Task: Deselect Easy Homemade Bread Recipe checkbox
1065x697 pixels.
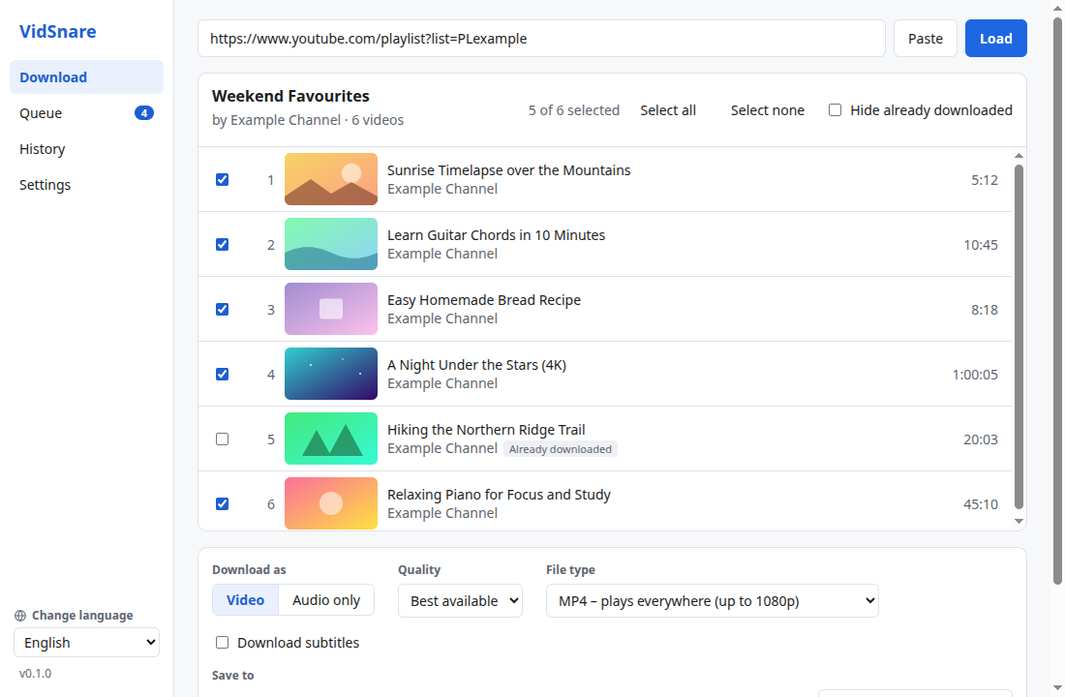Action: click(222, 309)
